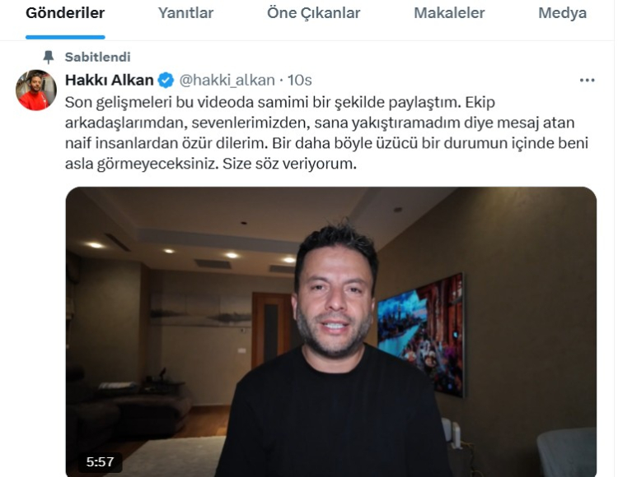Open Hakkı Alkan's profile avatar
The width and height of the screenshot is (618, 477).
36,90
